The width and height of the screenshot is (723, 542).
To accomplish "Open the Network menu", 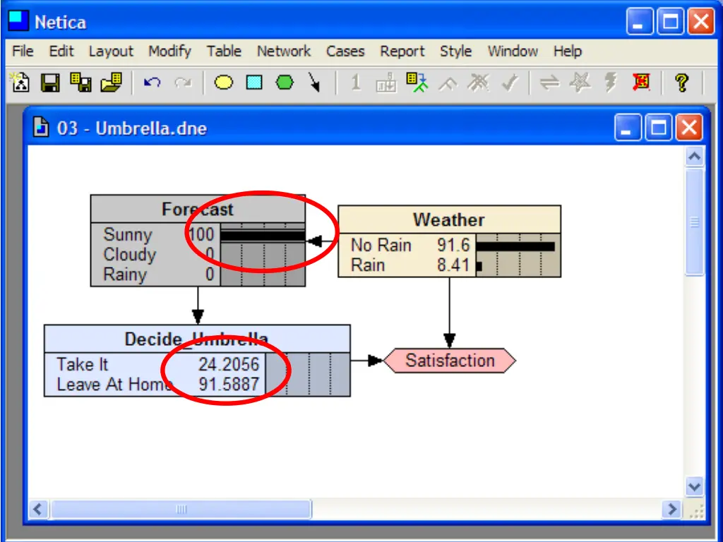I will (x=284, y=51).
